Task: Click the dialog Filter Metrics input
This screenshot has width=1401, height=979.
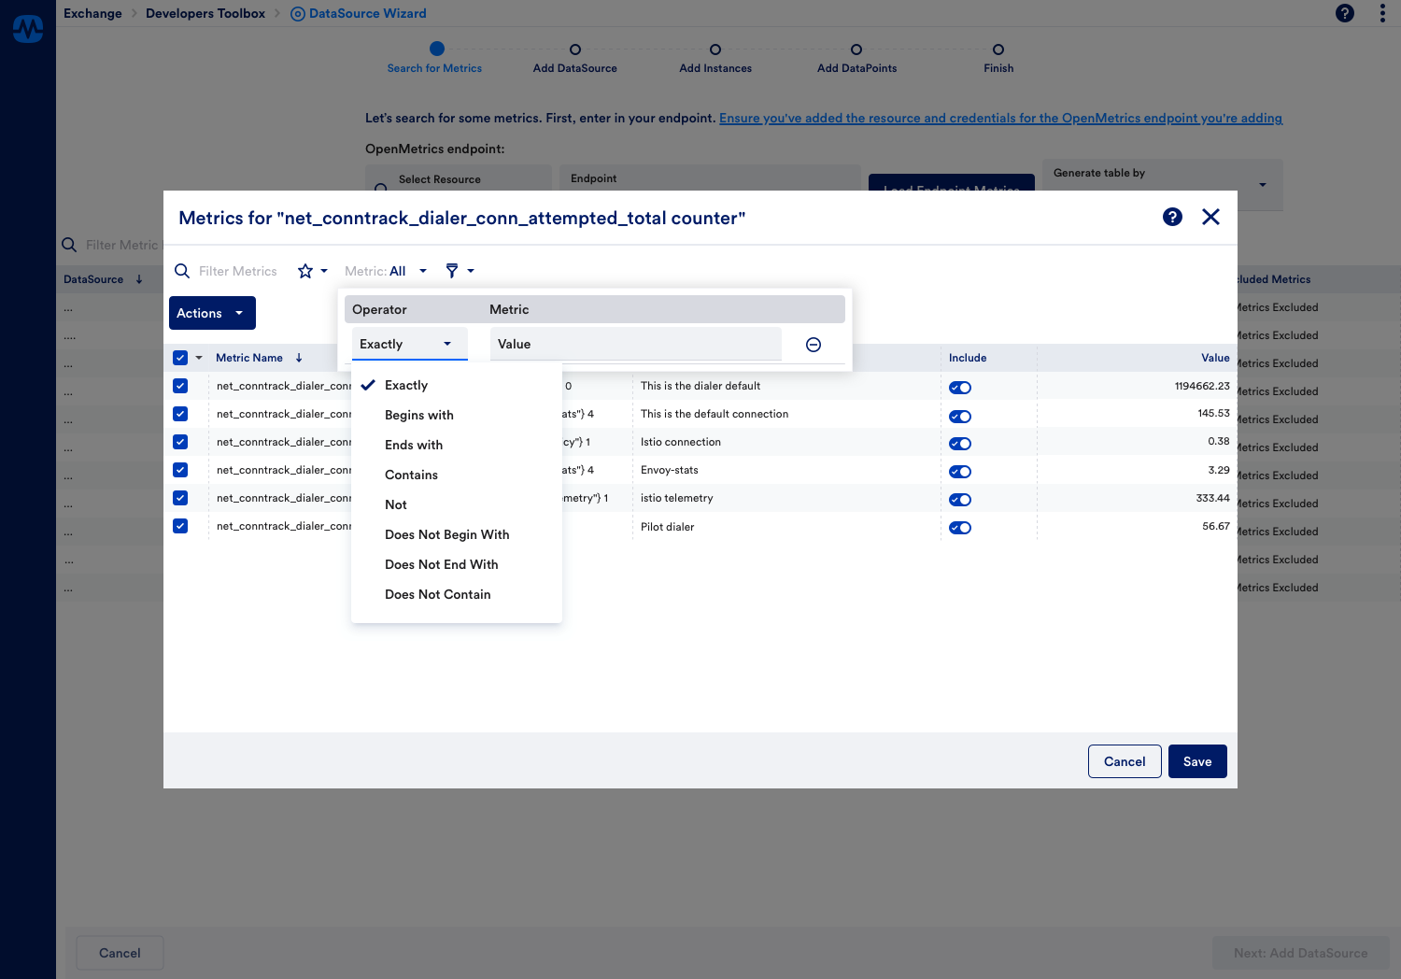Action: tap(238, 271)
